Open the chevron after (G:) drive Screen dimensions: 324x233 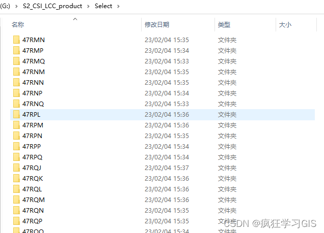click(16, 7)
